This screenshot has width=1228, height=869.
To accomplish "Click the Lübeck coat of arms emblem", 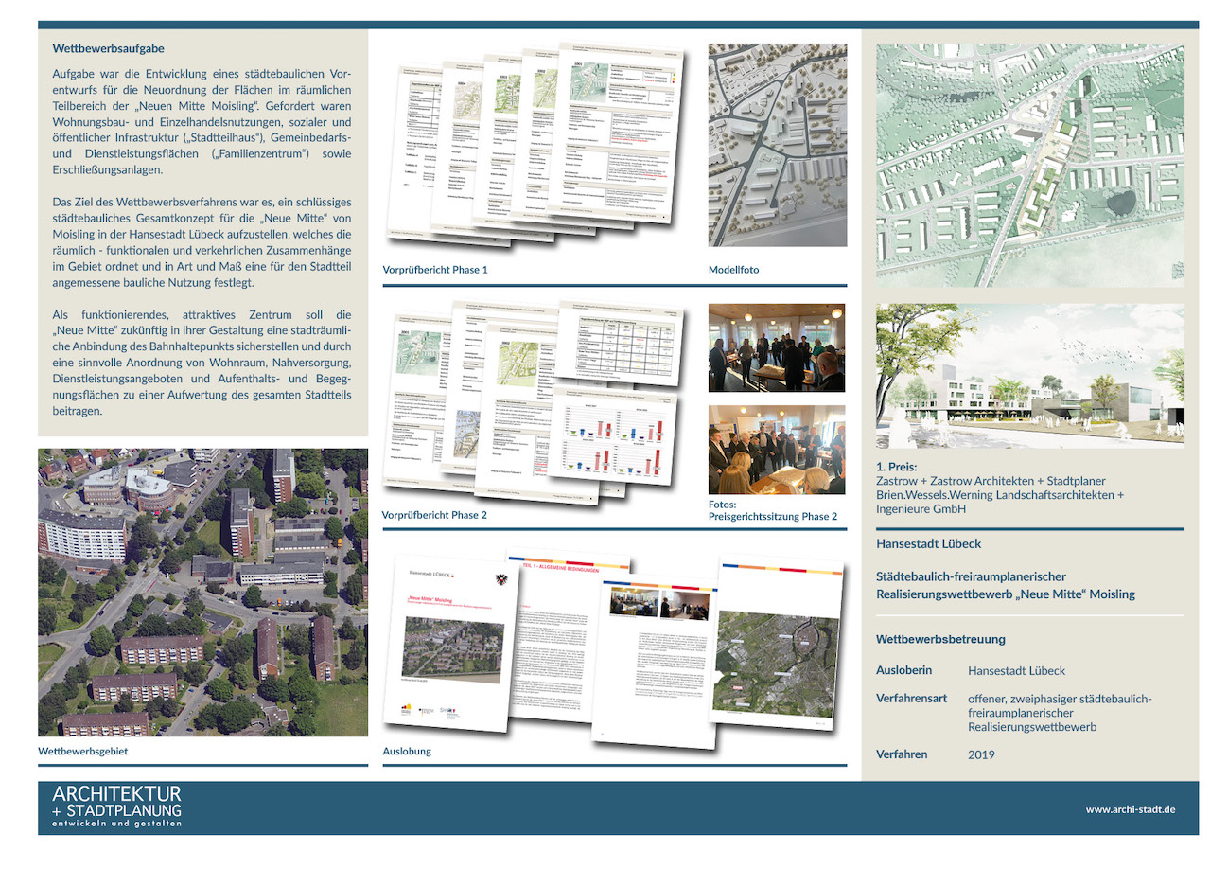I will point(500,577).
